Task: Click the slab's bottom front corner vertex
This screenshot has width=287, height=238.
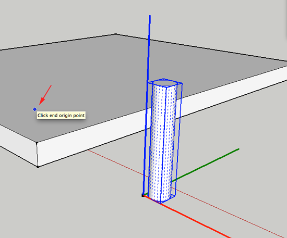Action: click(38, 167)
